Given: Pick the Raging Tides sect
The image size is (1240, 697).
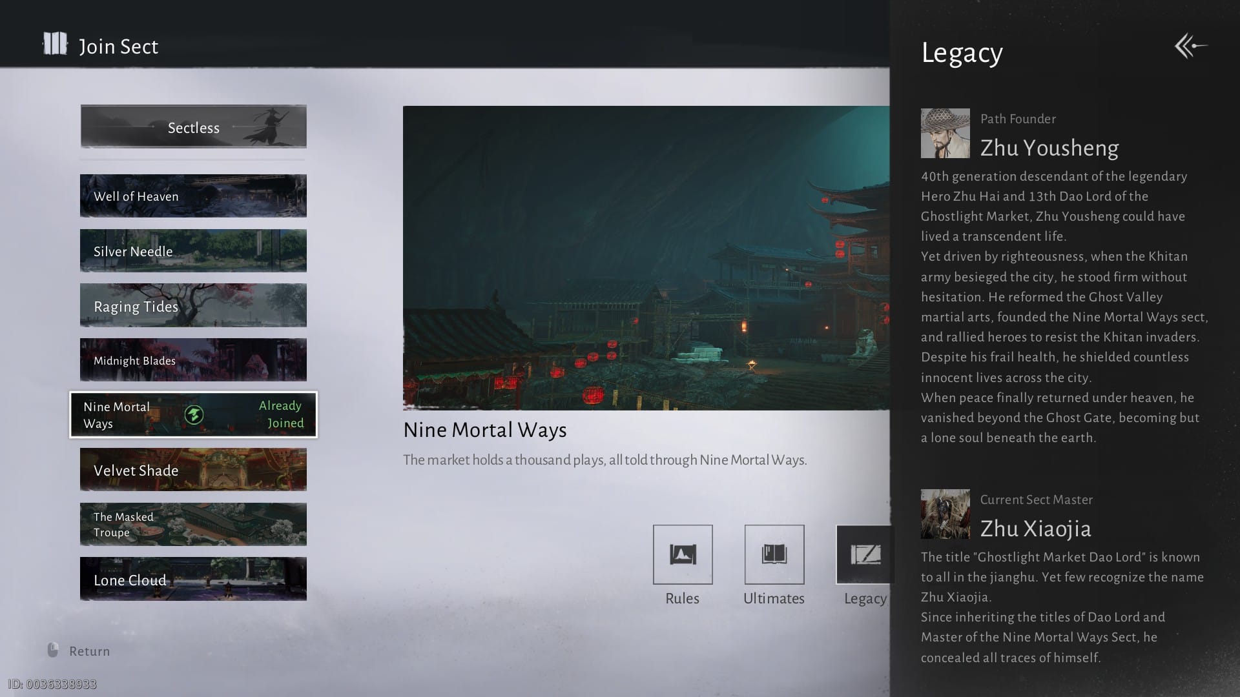Looking at the screenshot, I should click(193, 306).
